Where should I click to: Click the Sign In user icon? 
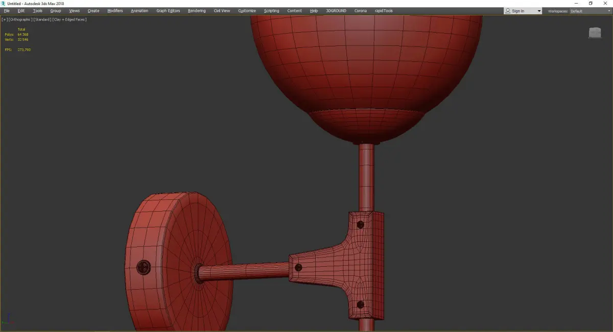pos(508,11)
